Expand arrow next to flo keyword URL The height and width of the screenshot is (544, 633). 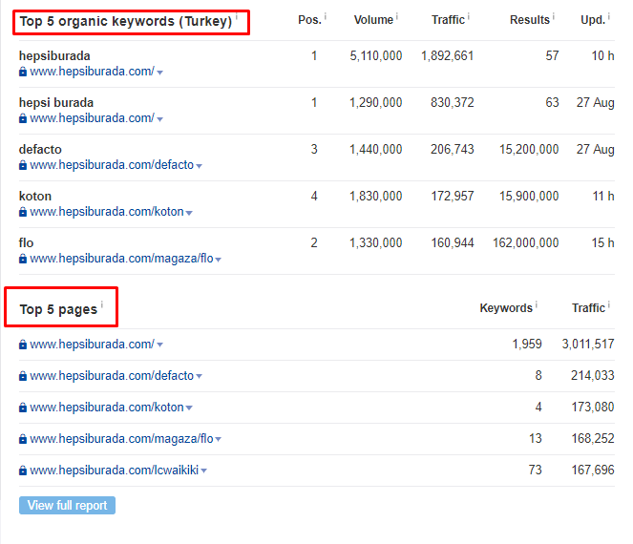coord(219,260)
